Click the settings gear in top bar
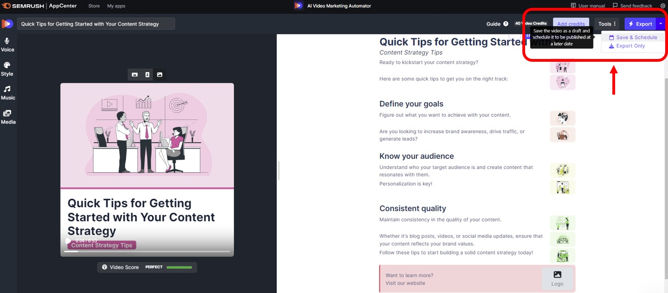 [x=662, y=5]
